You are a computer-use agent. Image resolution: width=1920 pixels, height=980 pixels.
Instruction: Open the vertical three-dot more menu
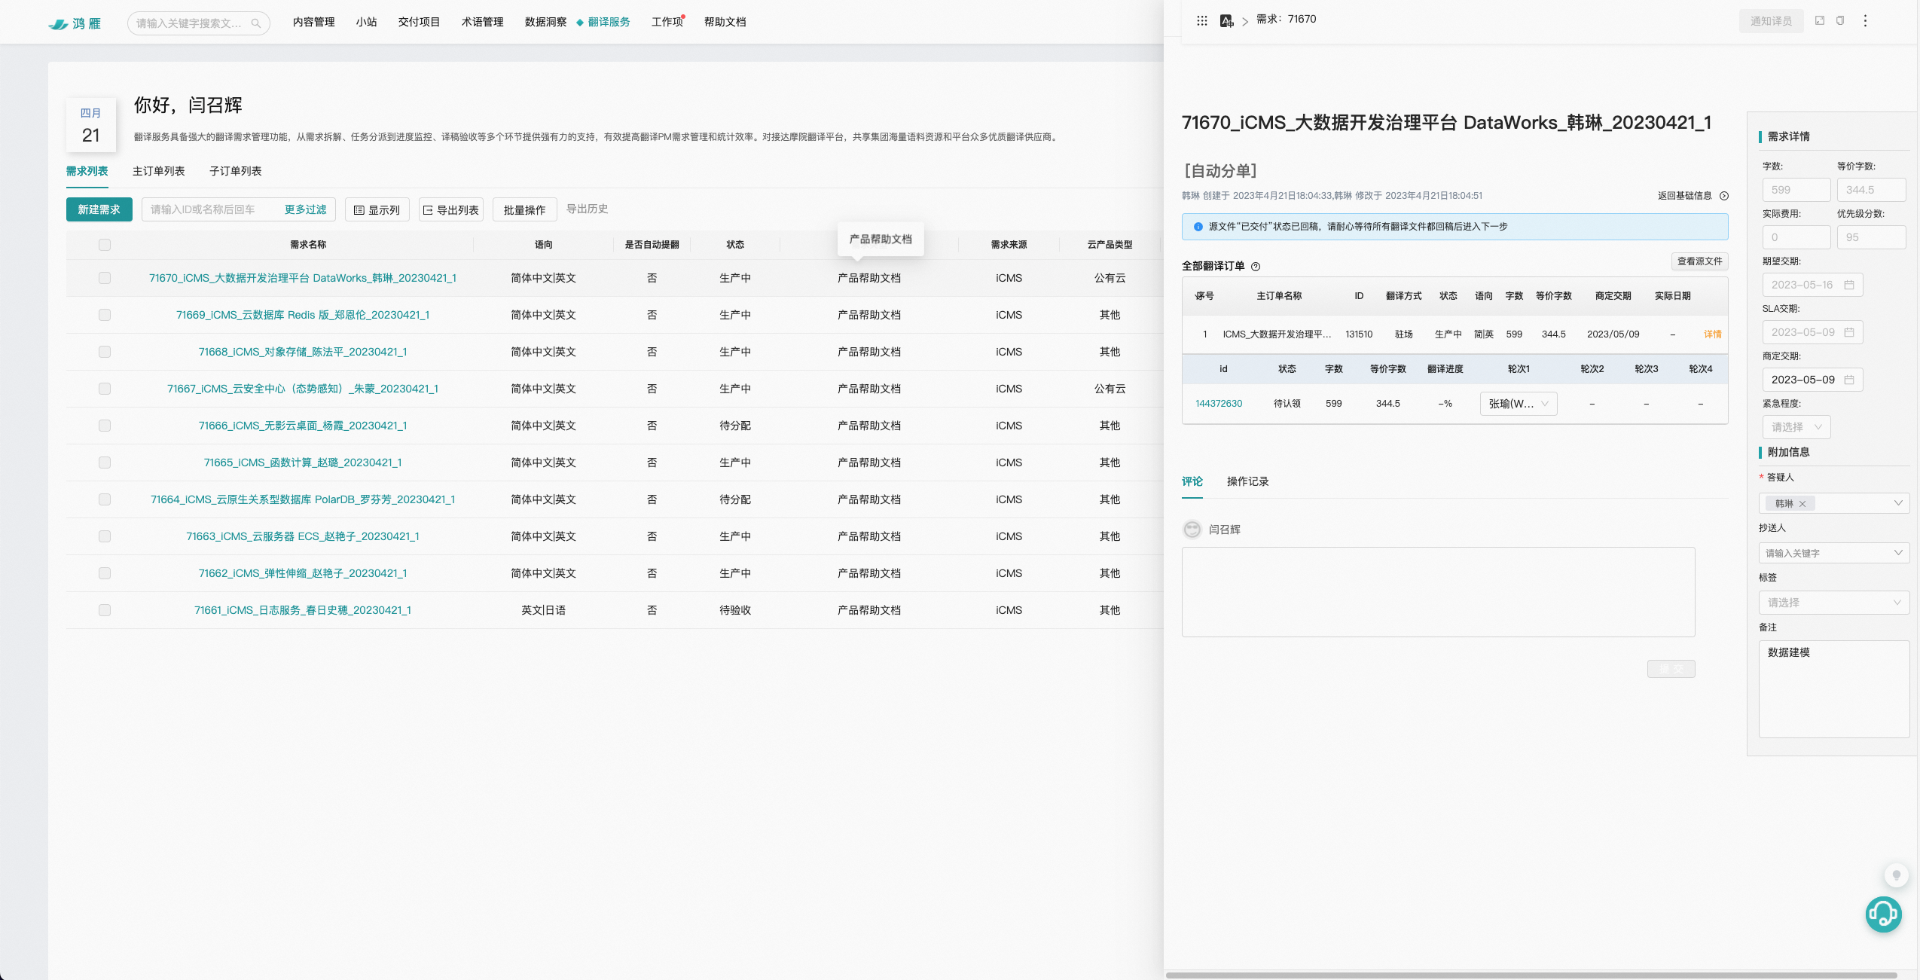(x=1865, y=20)
